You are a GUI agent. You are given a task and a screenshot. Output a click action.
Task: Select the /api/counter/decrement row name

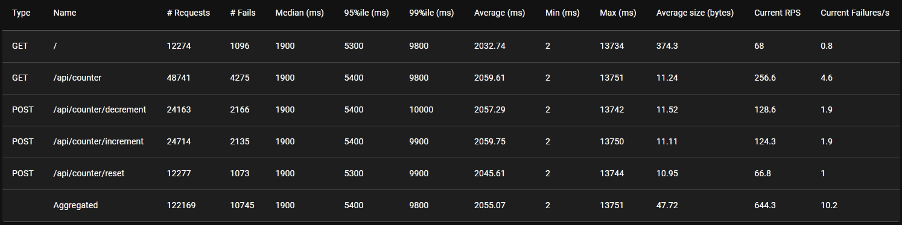coord(100,109)
